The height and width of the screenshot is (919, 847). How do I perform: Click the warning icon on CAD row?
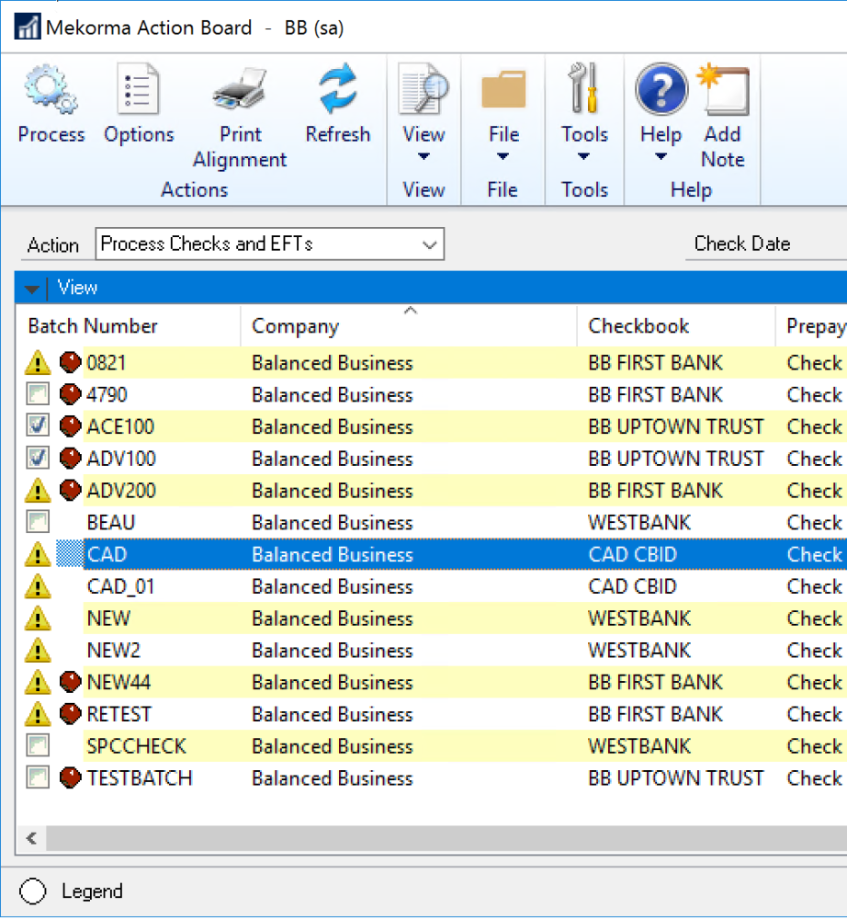[38, 554]
